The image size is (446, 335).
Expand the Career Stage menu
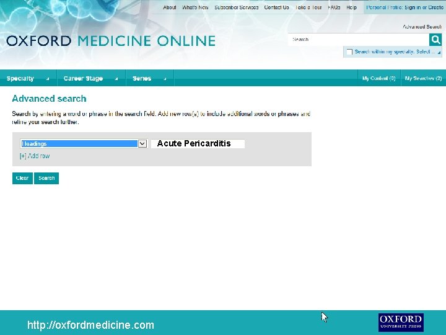[x=91, y=78]
